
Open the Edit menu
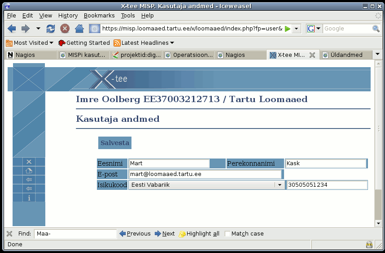[x=27, y=16]
